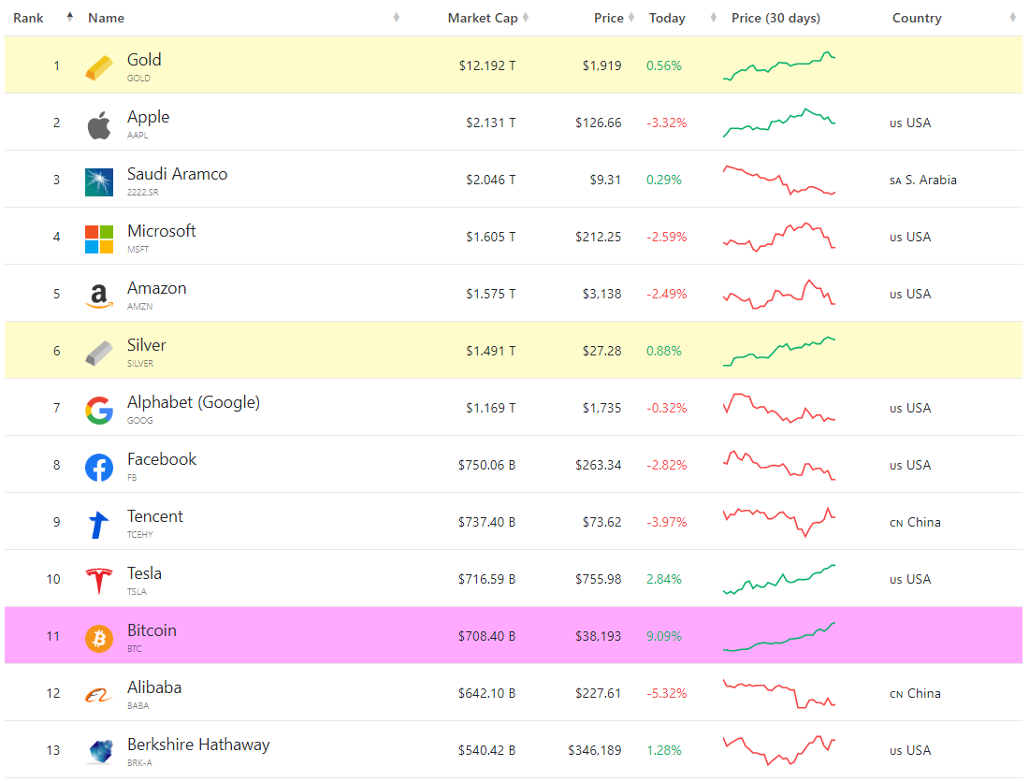Click the Microsoft logo icon

click(99, 239)
